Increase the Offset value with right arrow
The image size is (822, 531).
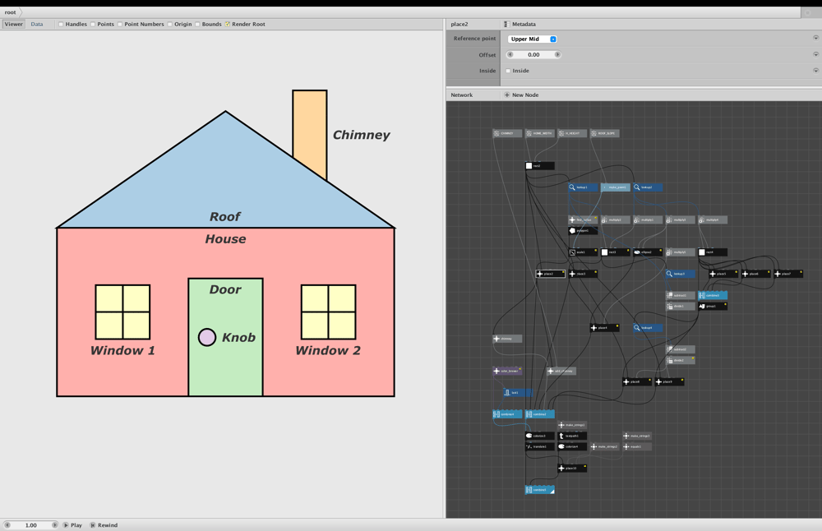click(x=557, y=54)
